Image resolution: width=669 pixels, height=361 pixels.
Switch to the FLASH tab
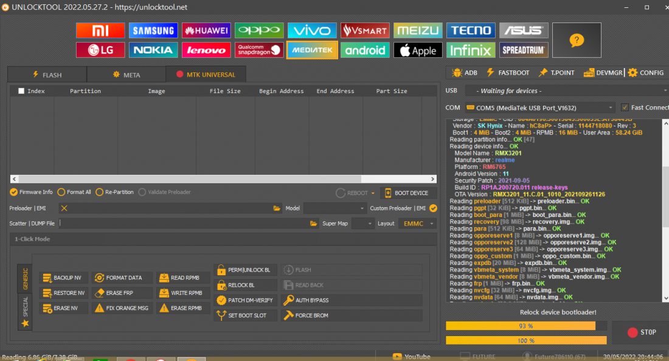(x=47, y=75)
